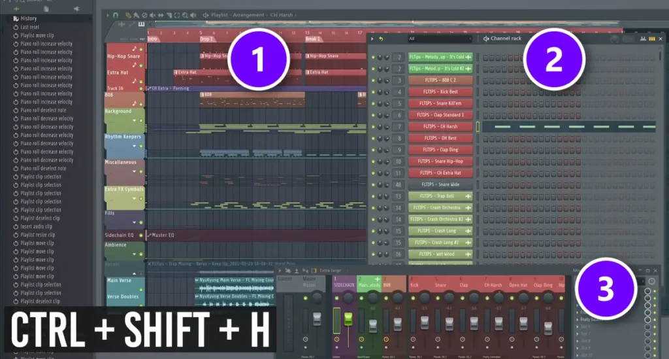
Task: Select the Last reset history entry
Action: click(29, 27)
